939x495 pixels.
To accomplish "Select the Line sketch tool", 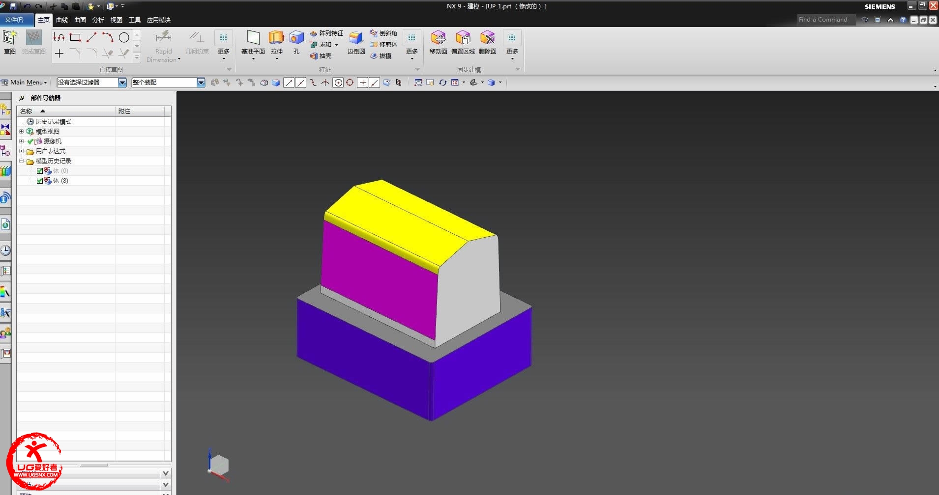I will point(91,37).
